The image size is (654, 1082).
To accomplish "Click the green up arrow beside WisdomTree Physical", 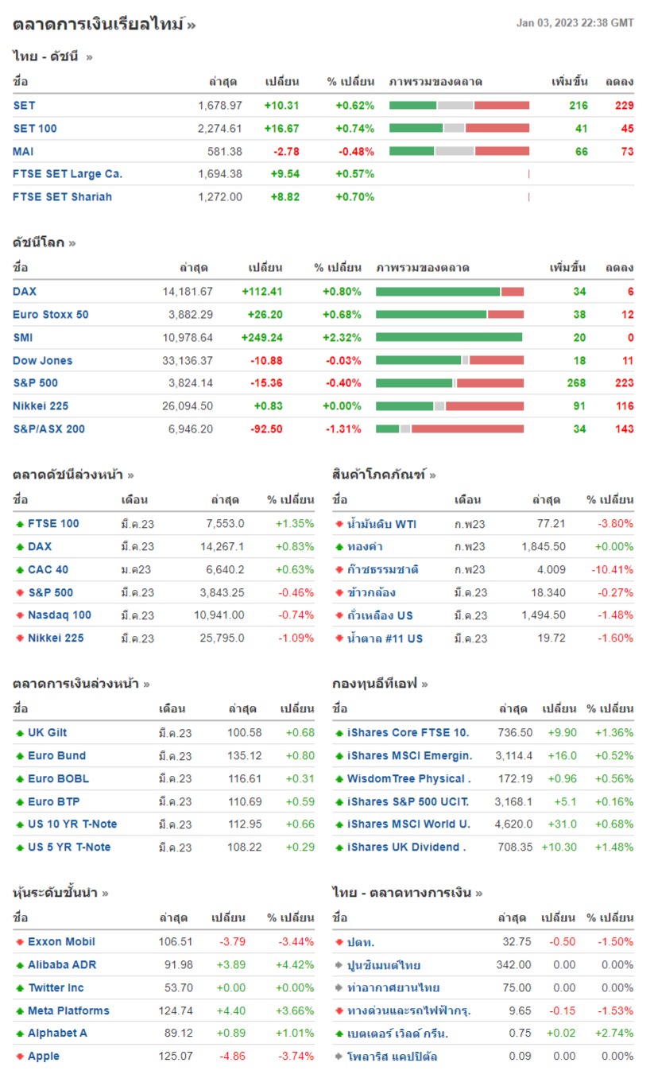I will coord(339,779).
